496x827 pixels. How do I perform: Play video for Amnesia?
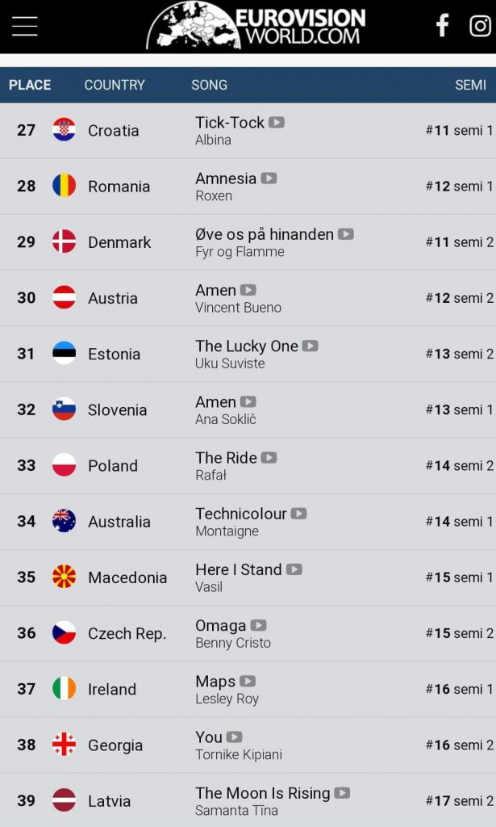click(x=269, y=178)
